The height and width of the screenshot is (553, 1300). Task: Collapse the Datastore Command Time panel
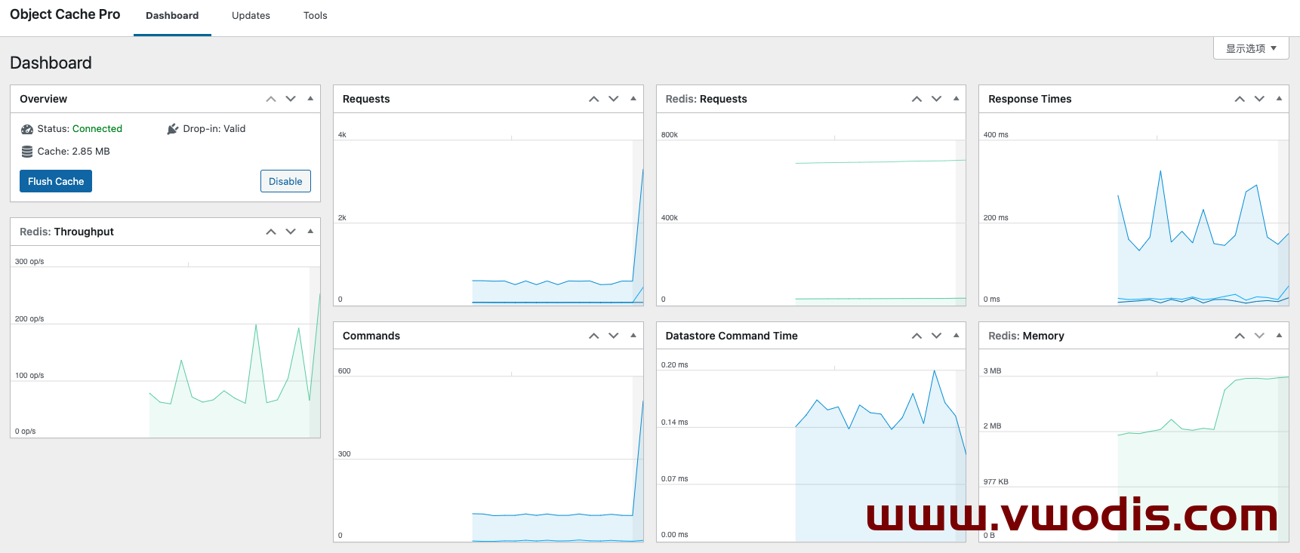tap(956, 336)
